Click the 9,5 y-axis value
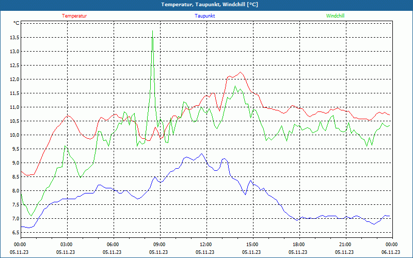The height and width of the screenshot is (258, 413). point(15,149)
